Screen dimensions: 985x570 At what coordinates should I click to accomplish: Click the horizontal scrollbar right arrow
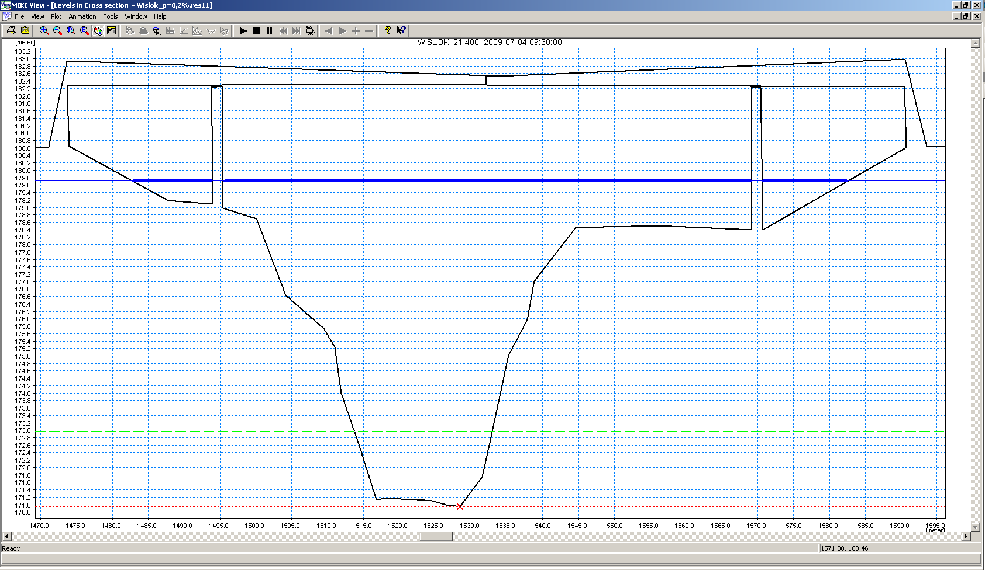(966, 537)
